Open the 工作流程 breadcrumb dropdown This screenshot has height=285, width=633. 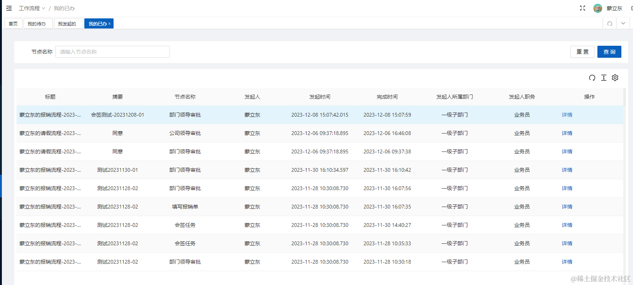coord(32,8)
